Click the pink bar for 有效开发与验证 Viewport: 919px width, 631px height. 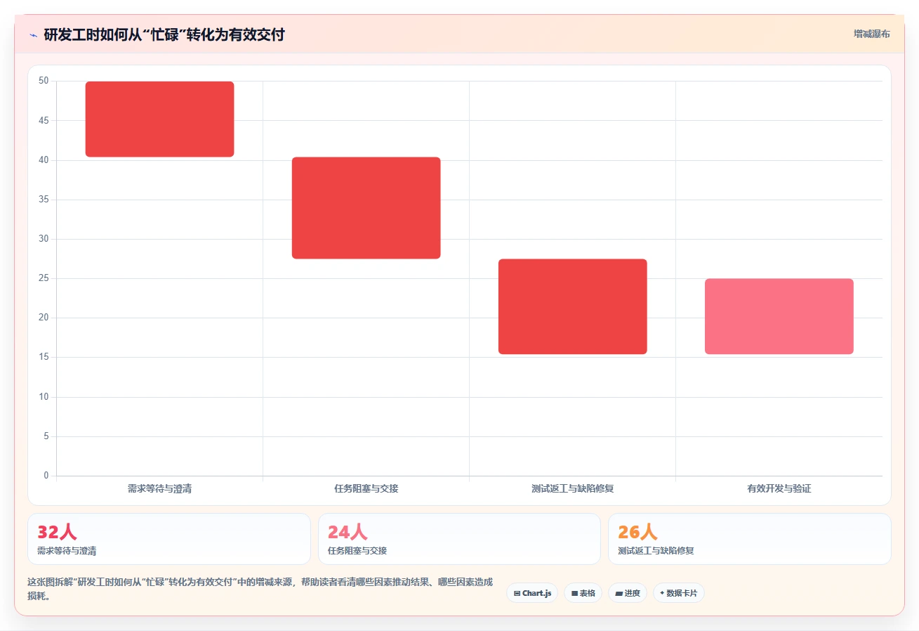[x=779, y=316]
